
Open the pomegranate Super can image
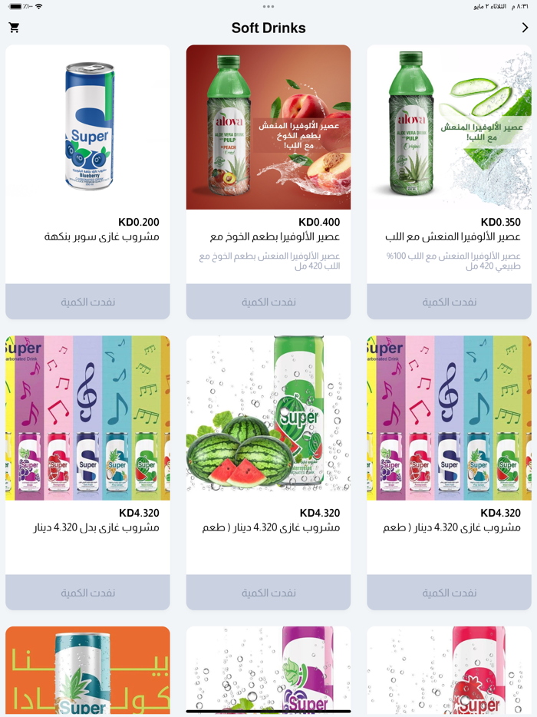(449, 671)
